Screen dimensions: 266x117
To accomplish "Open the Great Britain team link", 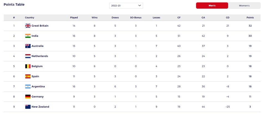I will point(40,26).
